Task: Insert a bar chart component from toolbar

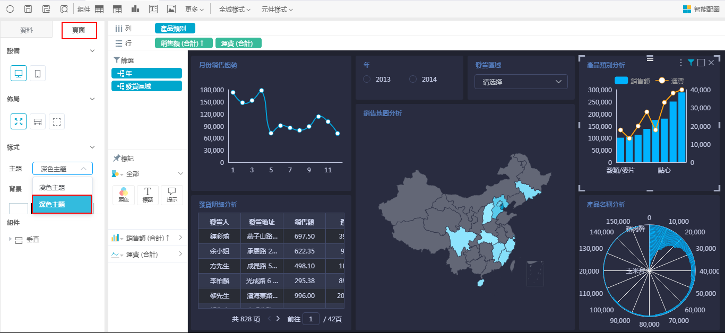Action: click(135, 9)
